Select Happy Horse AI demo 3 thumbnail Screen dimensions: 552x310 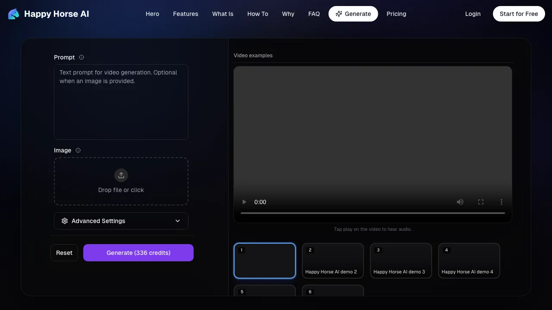tap(401, 261)
